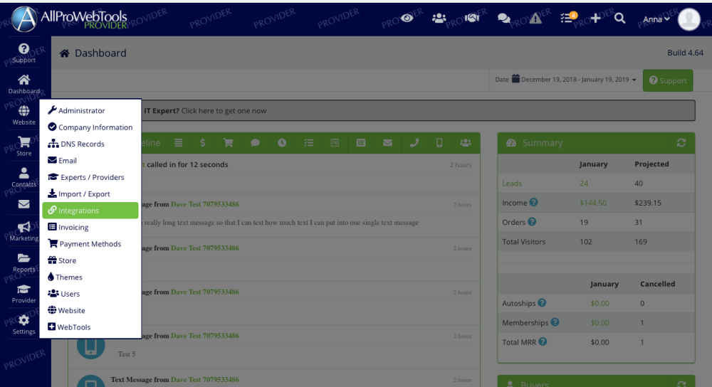
Task: Click the timeline clock filter icon
Action: tap(282, 143)
